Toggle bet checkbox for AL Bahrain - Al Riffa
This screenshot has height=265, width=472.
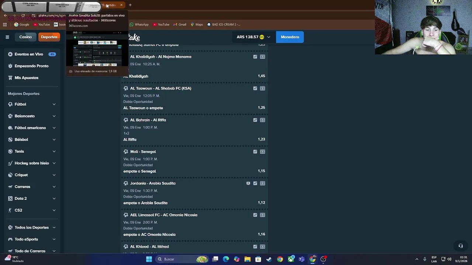255,120
